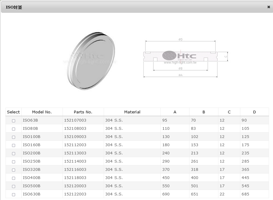The height and width of the screenshot is (200, 273).
Task: Click the D column header
Action: tap(254, 112)
